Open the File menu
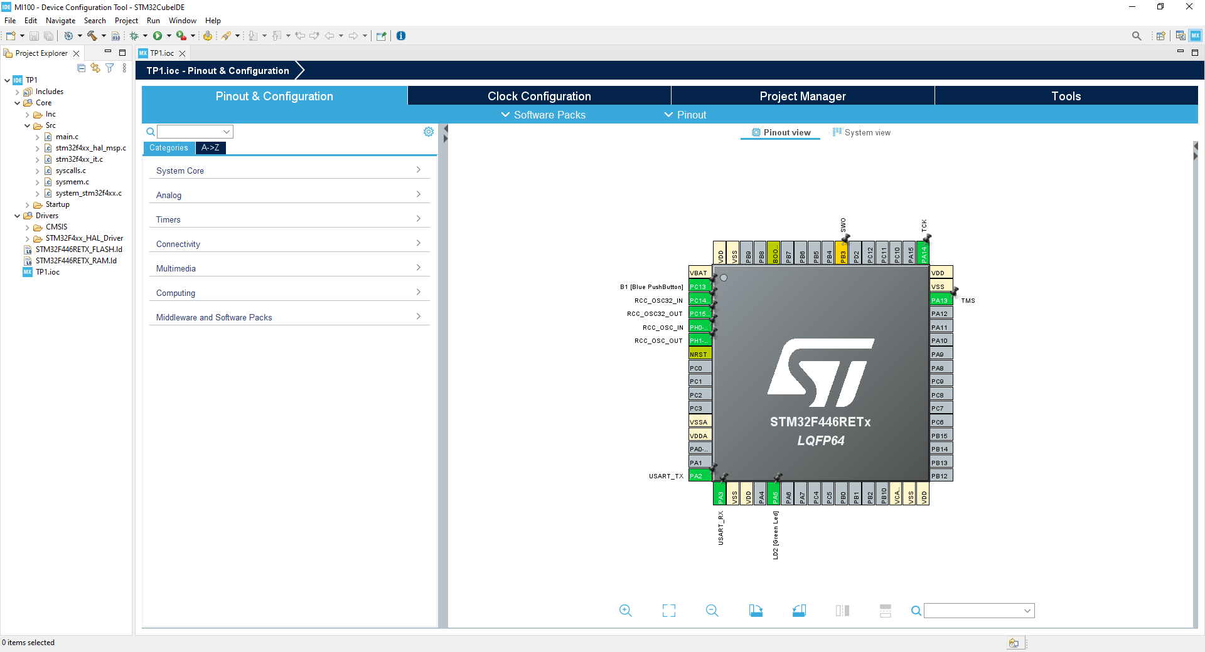The height and width of the screenshot is (652, 1205). tap(10, 21)
